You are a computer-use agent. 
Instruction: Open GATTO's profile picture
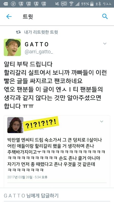[12, 47]
